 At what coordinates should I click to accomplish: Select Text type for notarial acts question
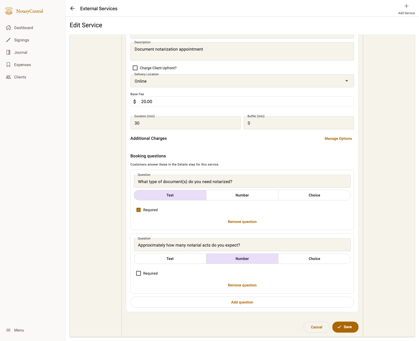coord(170,259)
